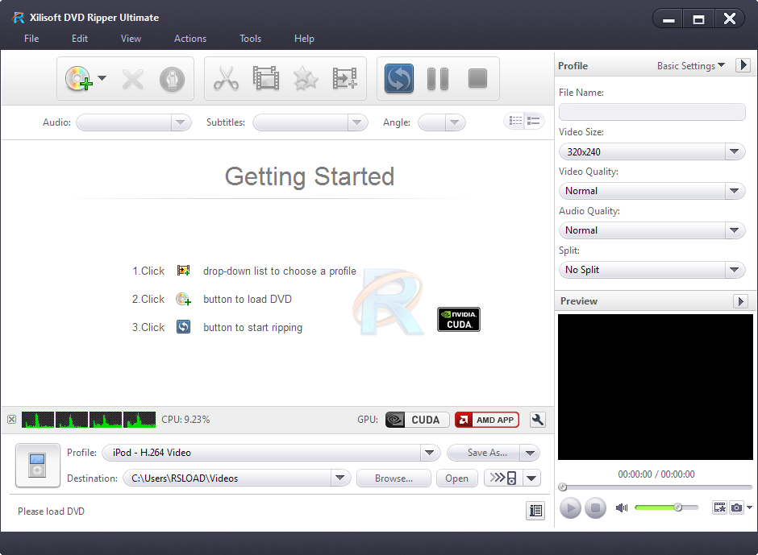Click the preview filmstrip star icon
The image size is (758, 555).
click(720, 507)
